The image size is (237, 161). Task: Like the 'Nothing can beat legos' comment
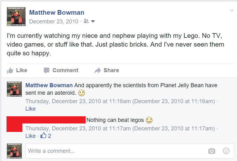click(x=31, y=136)
